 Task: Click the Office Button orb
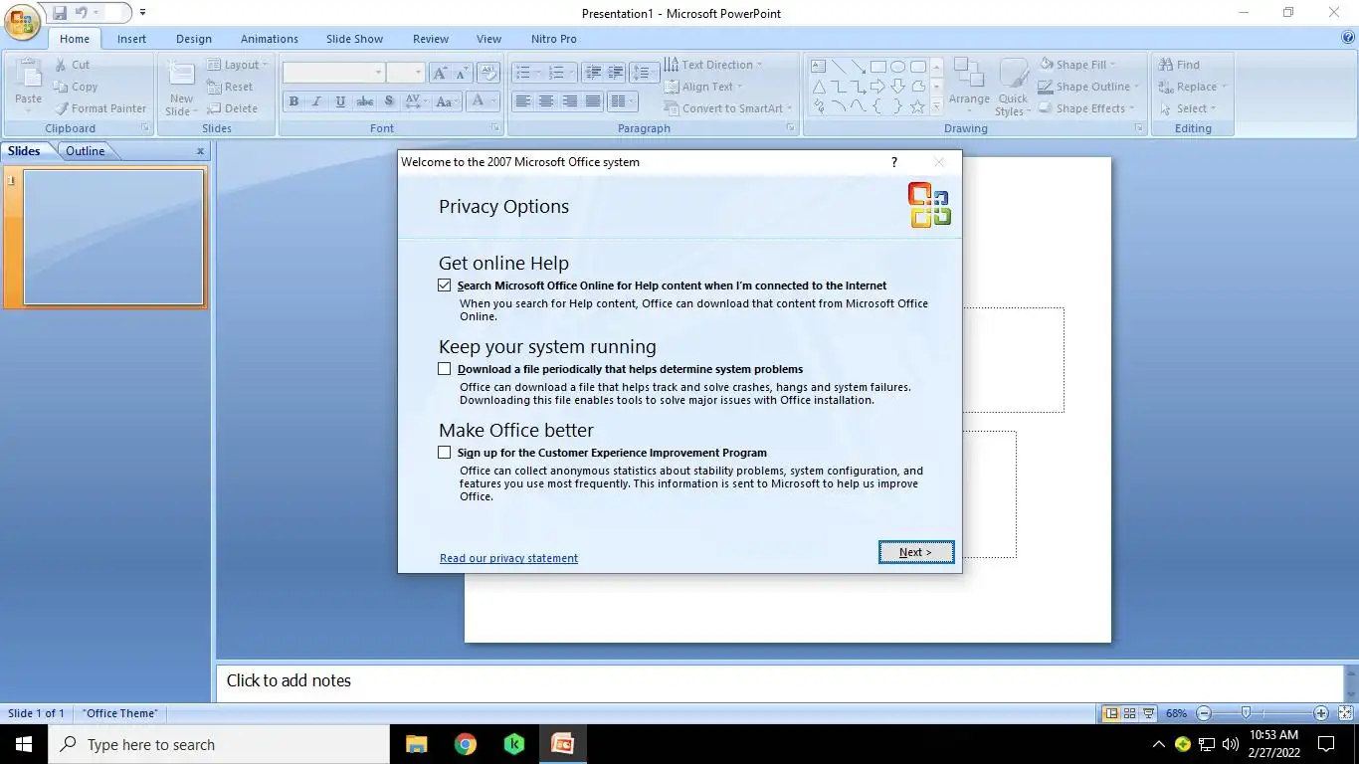22,21
